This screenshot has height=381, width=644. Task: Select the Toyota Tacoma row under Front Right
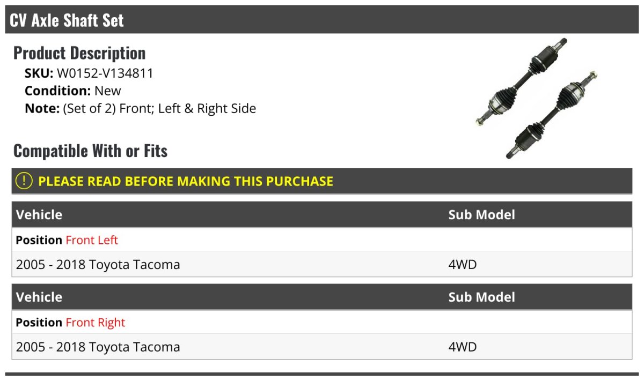[98, 347]
